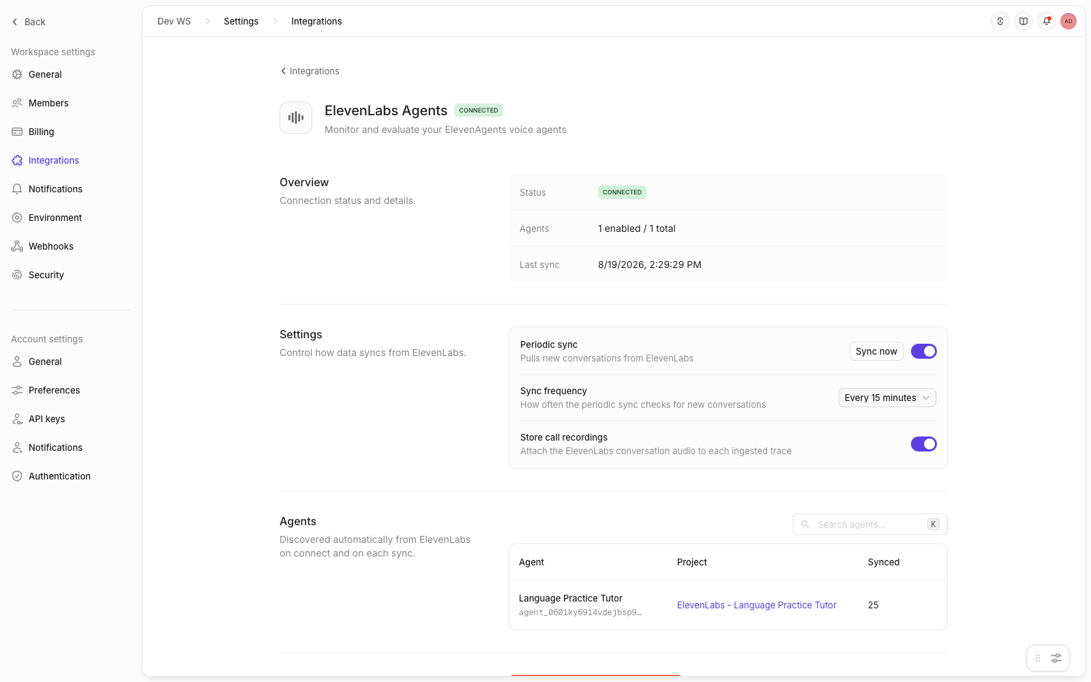1091x682 pixels.
Task: Click the Overview section heading
Action: [x=304, y=182]
